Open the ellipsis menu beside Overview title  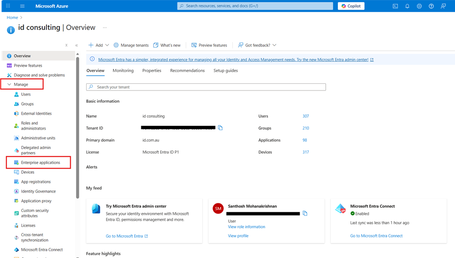(x=105, y=28)
